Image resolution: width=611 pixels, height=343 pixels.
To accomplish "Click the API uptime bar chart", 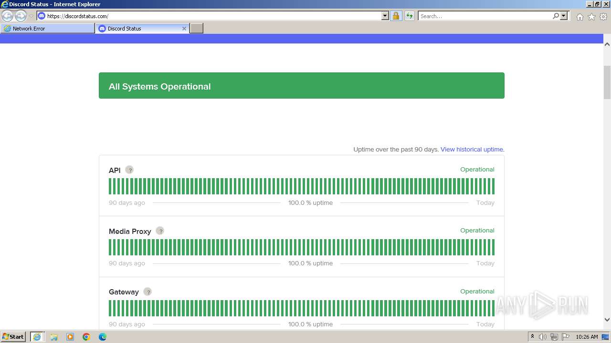I will pyautogui.click(x=302, y=186).
